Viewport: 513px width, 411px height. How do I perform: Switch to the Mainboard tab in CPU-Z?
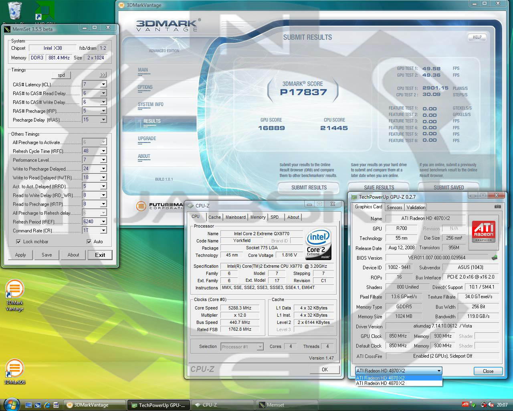235,217
